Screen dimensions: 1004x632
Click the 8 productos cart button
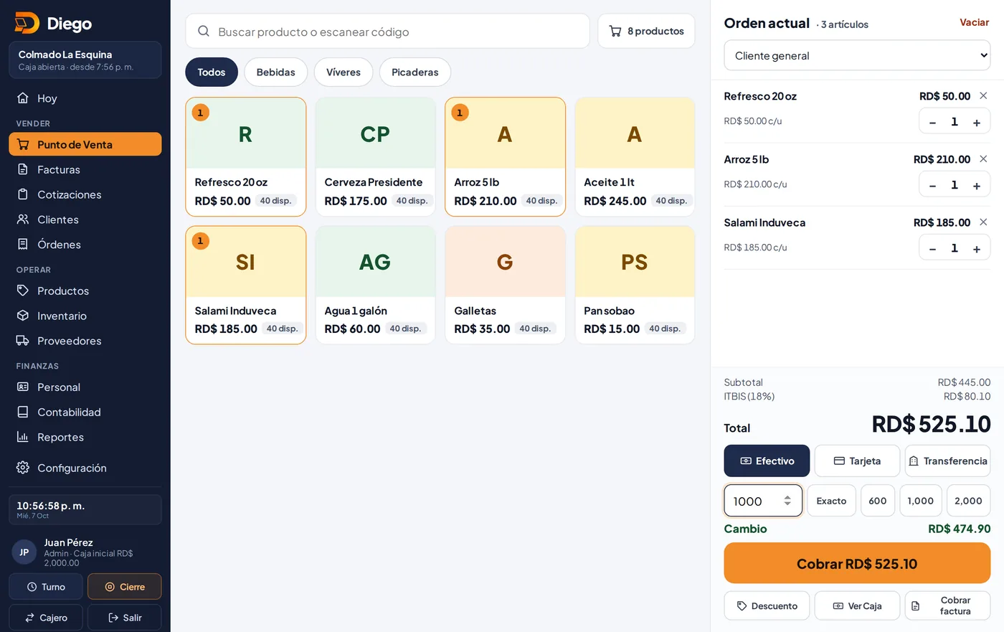click(x=646, y=31)
